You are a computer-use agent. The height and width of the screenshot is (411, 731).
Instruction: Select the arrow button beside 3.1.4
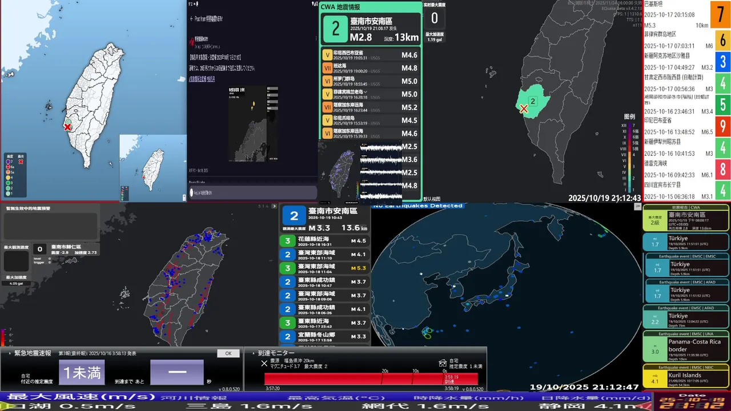274,207
